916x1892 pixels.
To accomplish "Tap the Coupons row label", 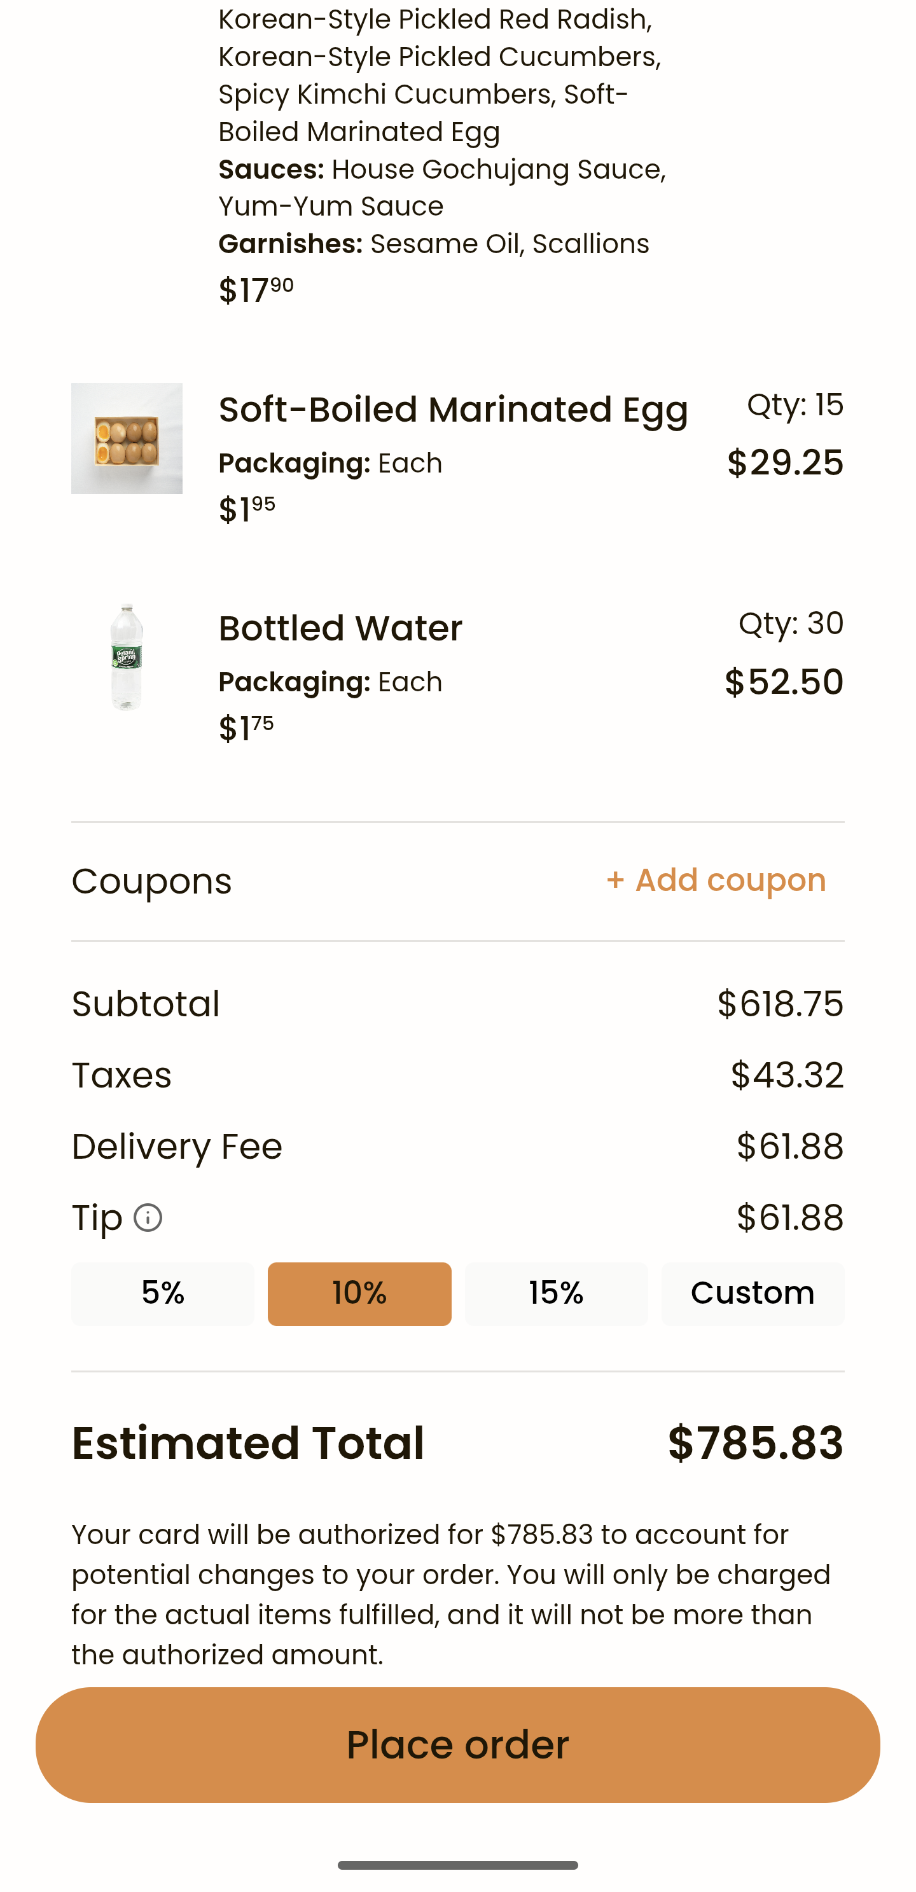I will 151,881.
